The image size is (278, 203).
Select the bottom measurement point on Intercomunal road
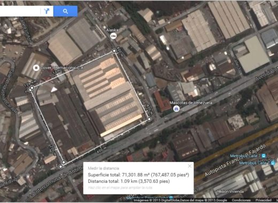click(x=60, y=167)
